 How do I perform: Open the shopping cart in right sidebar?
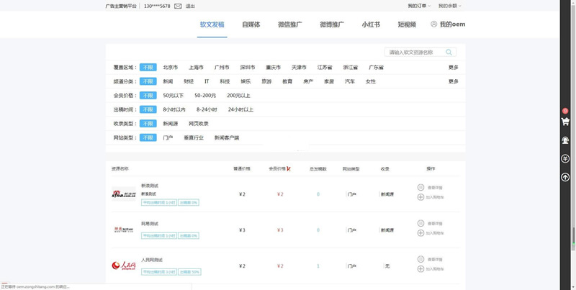[x=565, y=122]
